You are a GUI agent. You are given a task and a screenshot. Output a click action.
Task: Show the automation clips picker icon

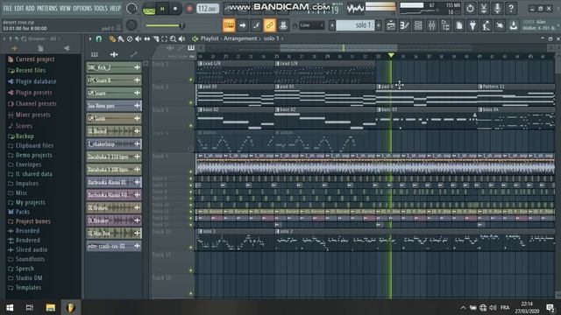point(133,54)
